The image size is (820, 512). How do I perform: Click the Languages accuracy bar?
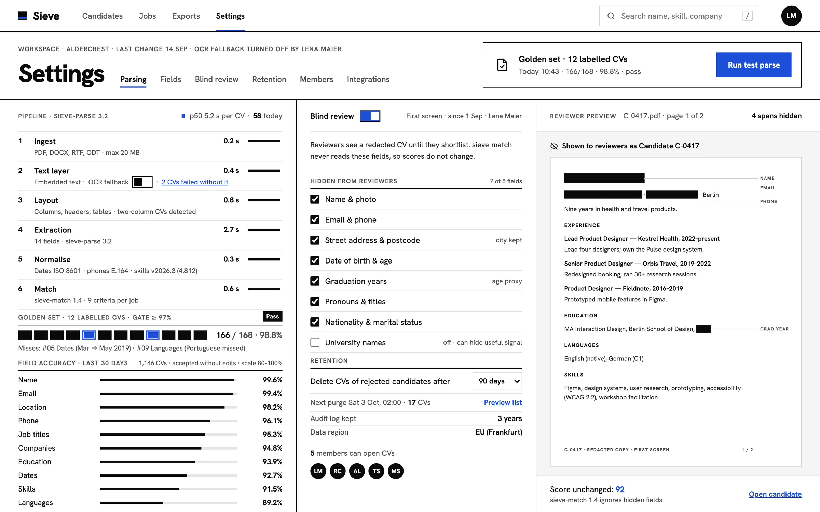click(x=168, y=503)
